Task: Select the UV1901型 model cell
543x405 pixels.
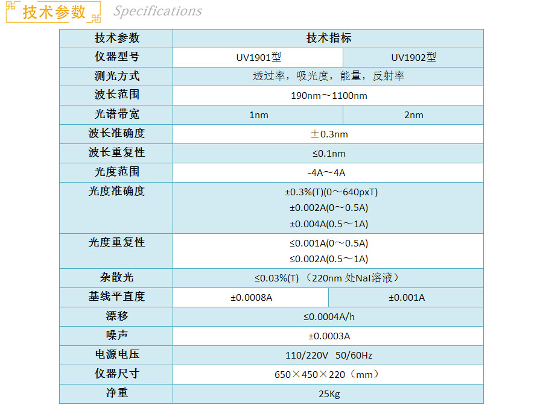Action: pos(258,57)
